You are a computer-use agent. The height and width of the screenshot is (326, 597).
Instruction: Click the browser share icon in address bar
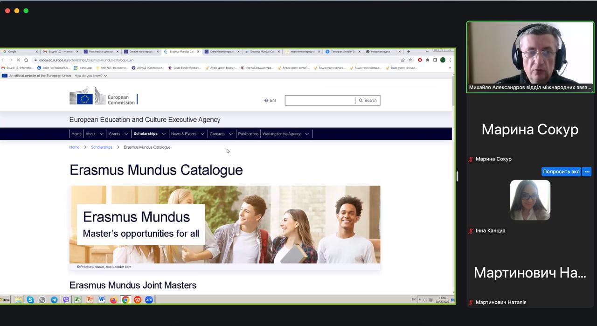[x=403, y=60]
